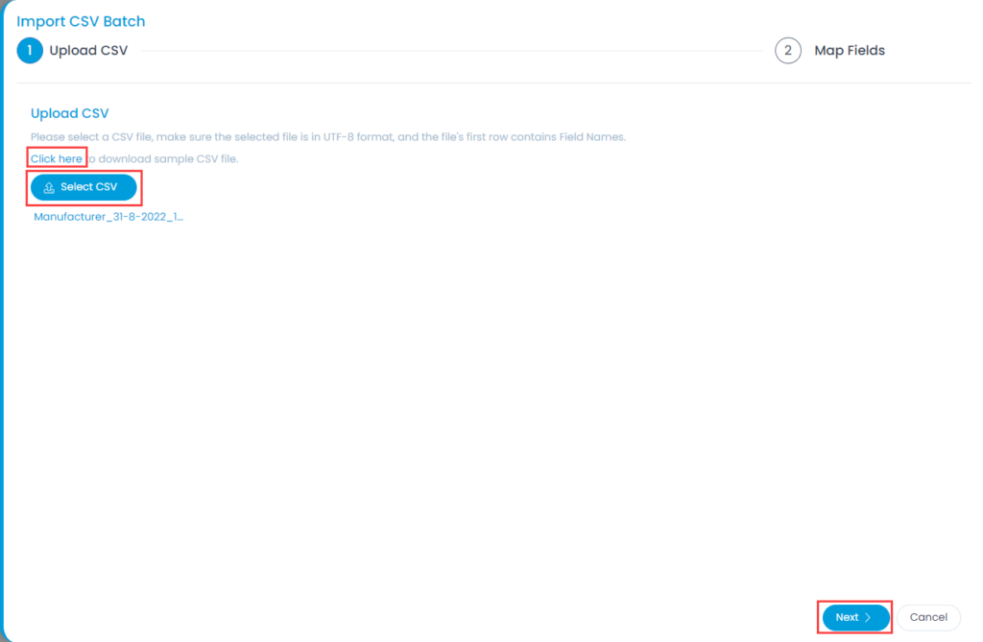983x642 pixels.
Task: Click the Import CSV Batch page title
Action: (81, 20)
